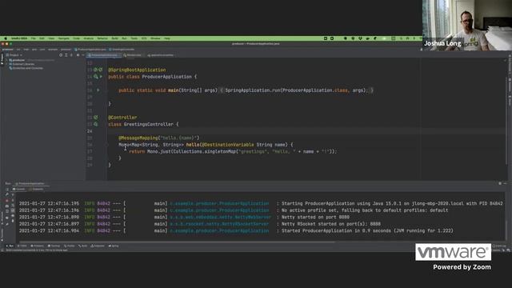Select Scratches and Consoles tree item

pyautogui.click(x=27, y=68)
